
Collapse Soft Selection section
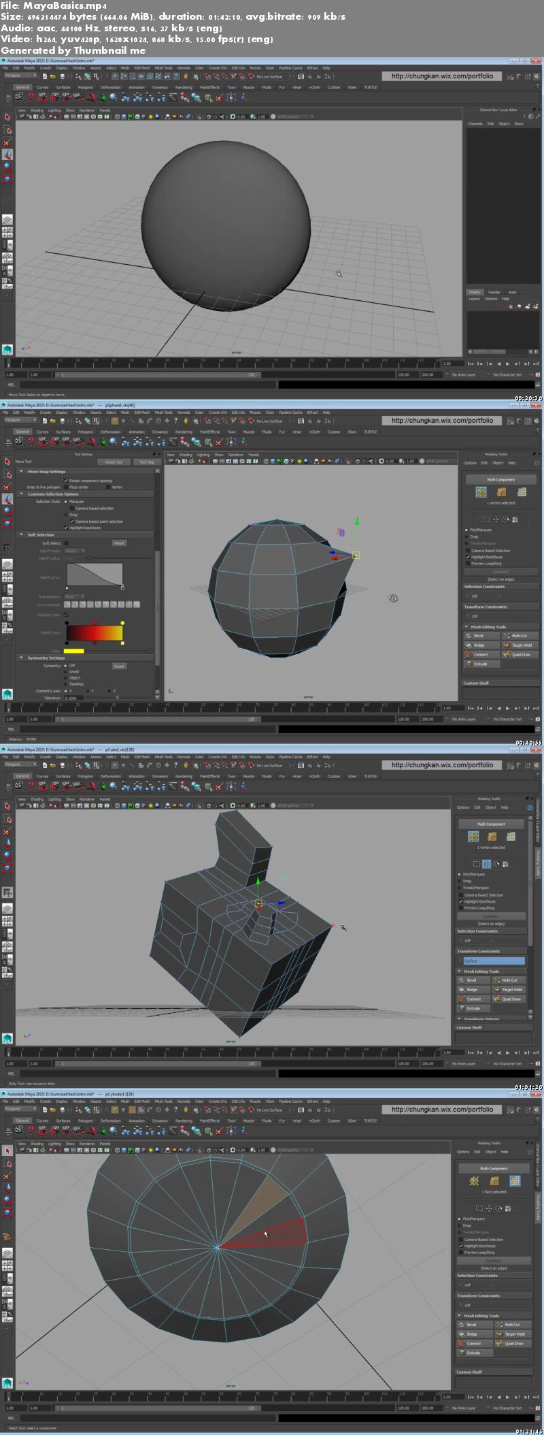[x=21, y=535]
